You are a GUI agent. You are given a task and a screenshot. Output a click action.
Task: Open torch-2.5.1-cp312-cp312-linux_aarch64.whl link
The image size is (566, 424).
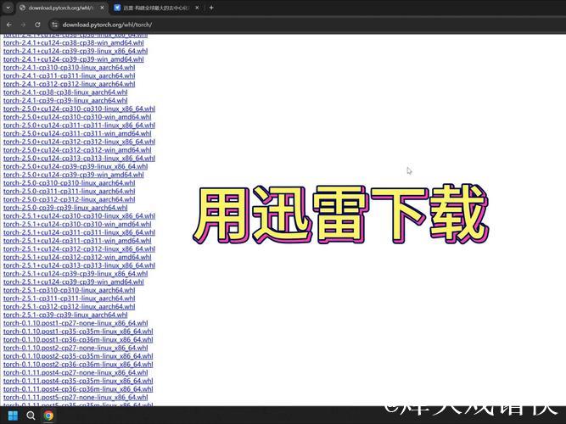coord(70,307)
